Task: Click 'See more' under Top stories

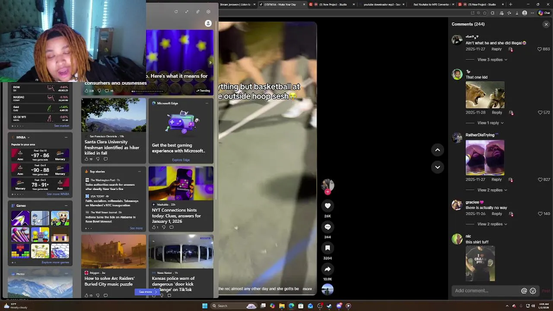Action: click(136, 228)
